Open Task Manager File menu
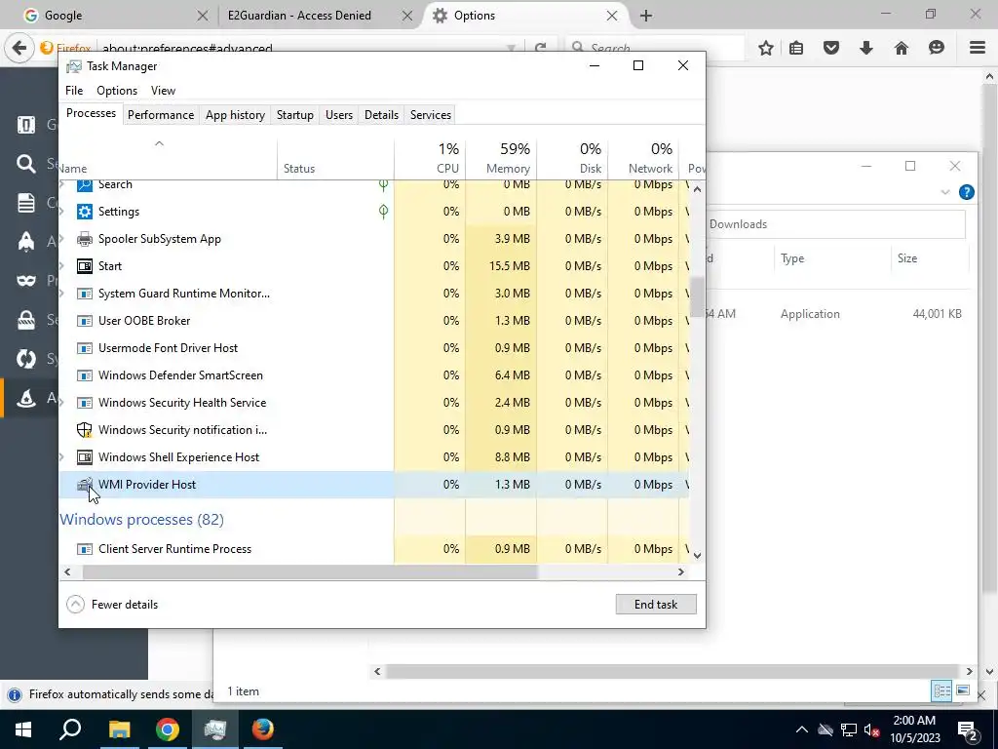 [x=74, y=91]
